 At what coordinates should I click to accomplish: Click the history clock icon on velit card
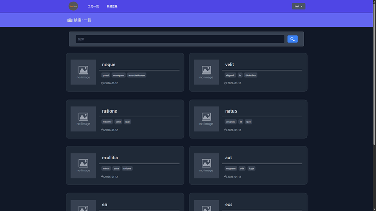click(x=226, y=83)
